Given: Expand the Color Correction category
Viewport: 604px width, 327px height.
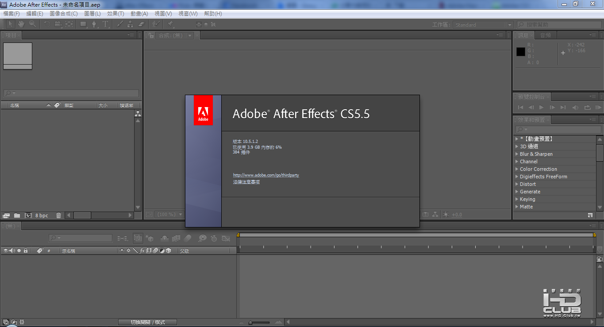Looking at the screenshot, I should click(516, 169).
